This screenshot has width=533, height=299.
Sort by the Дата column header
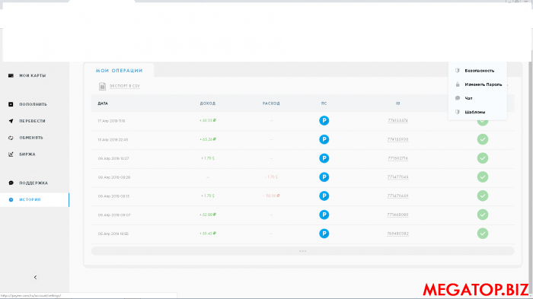[x=103, y=103]
